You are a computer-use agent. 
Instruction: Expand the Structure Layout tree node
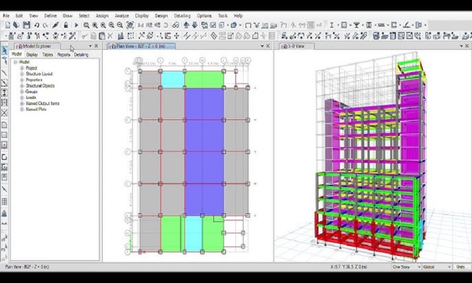pos(22,74)
